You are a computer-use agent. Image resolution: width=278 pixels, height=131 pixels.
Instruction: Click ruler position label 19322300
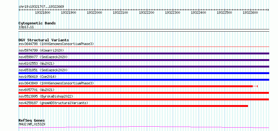(x=172, y=13)
